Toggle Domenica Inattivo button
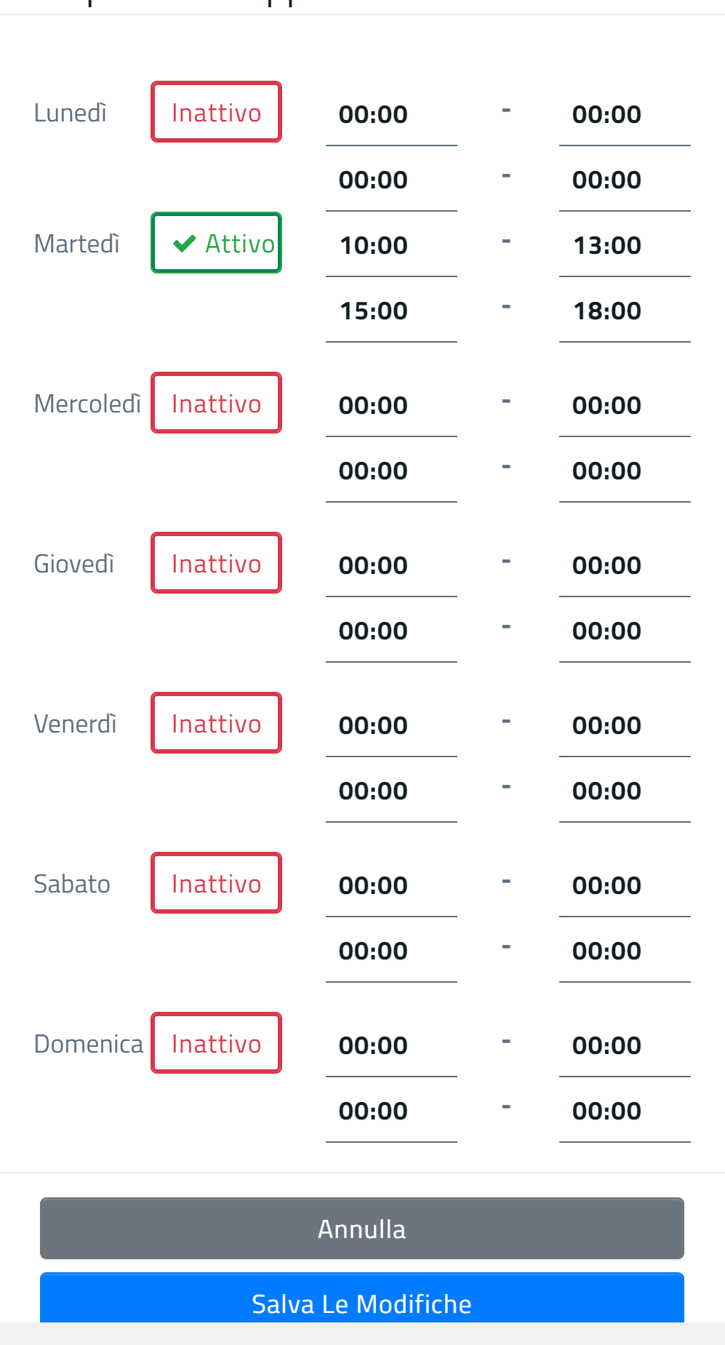Viewport: 725px width, 1345px height. 216,1043
